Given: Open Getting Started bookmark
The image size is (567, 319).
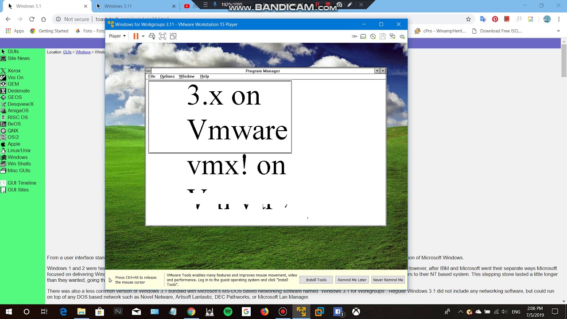Looking at the screenshot, I should [49, 31].
